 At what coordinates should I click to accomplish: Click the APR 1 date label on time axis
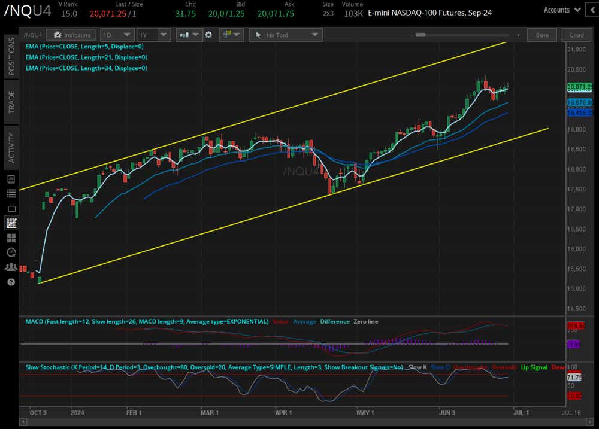(x=283, y=413)
